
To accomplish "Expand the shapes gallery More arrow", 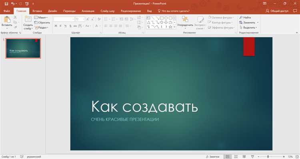I will click(174, 27).
